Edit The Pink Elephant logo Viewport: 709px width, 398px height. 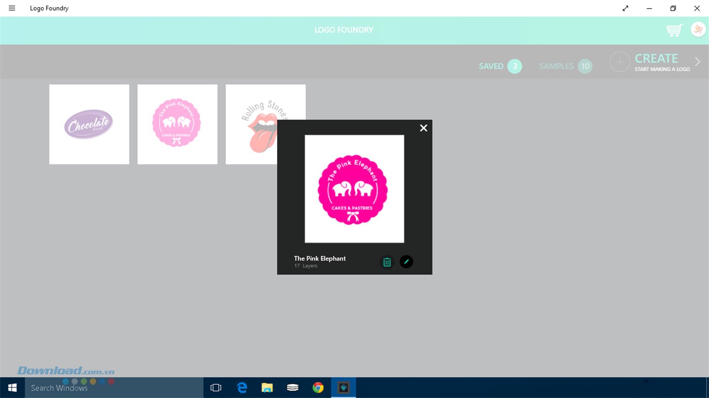(406, 262)
